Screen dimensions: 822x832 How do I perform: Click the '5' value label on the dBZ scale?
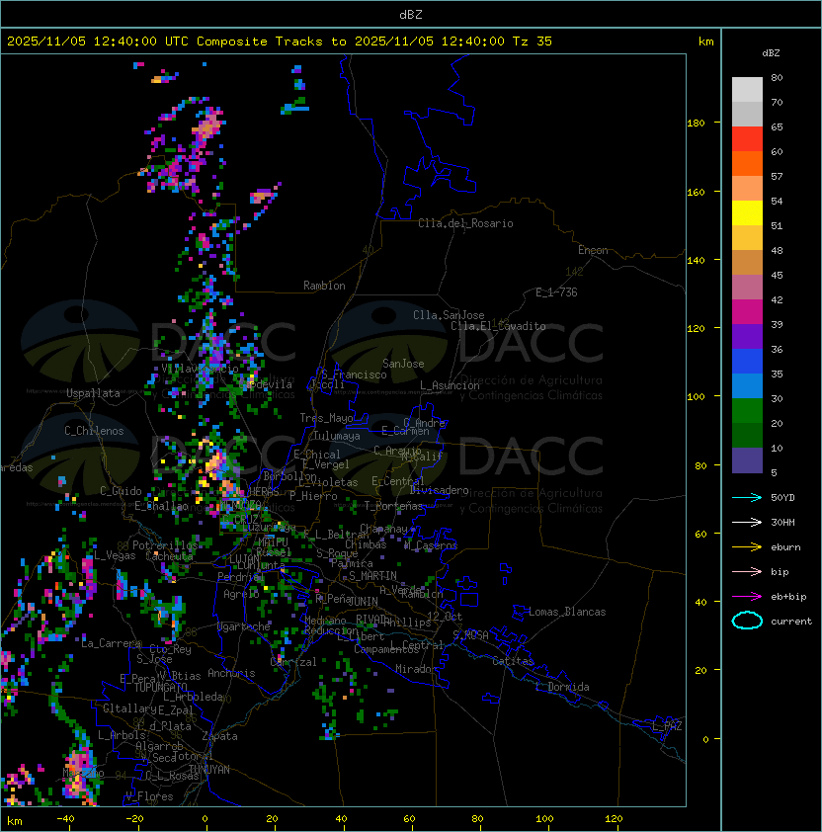(x=774, y=472)
